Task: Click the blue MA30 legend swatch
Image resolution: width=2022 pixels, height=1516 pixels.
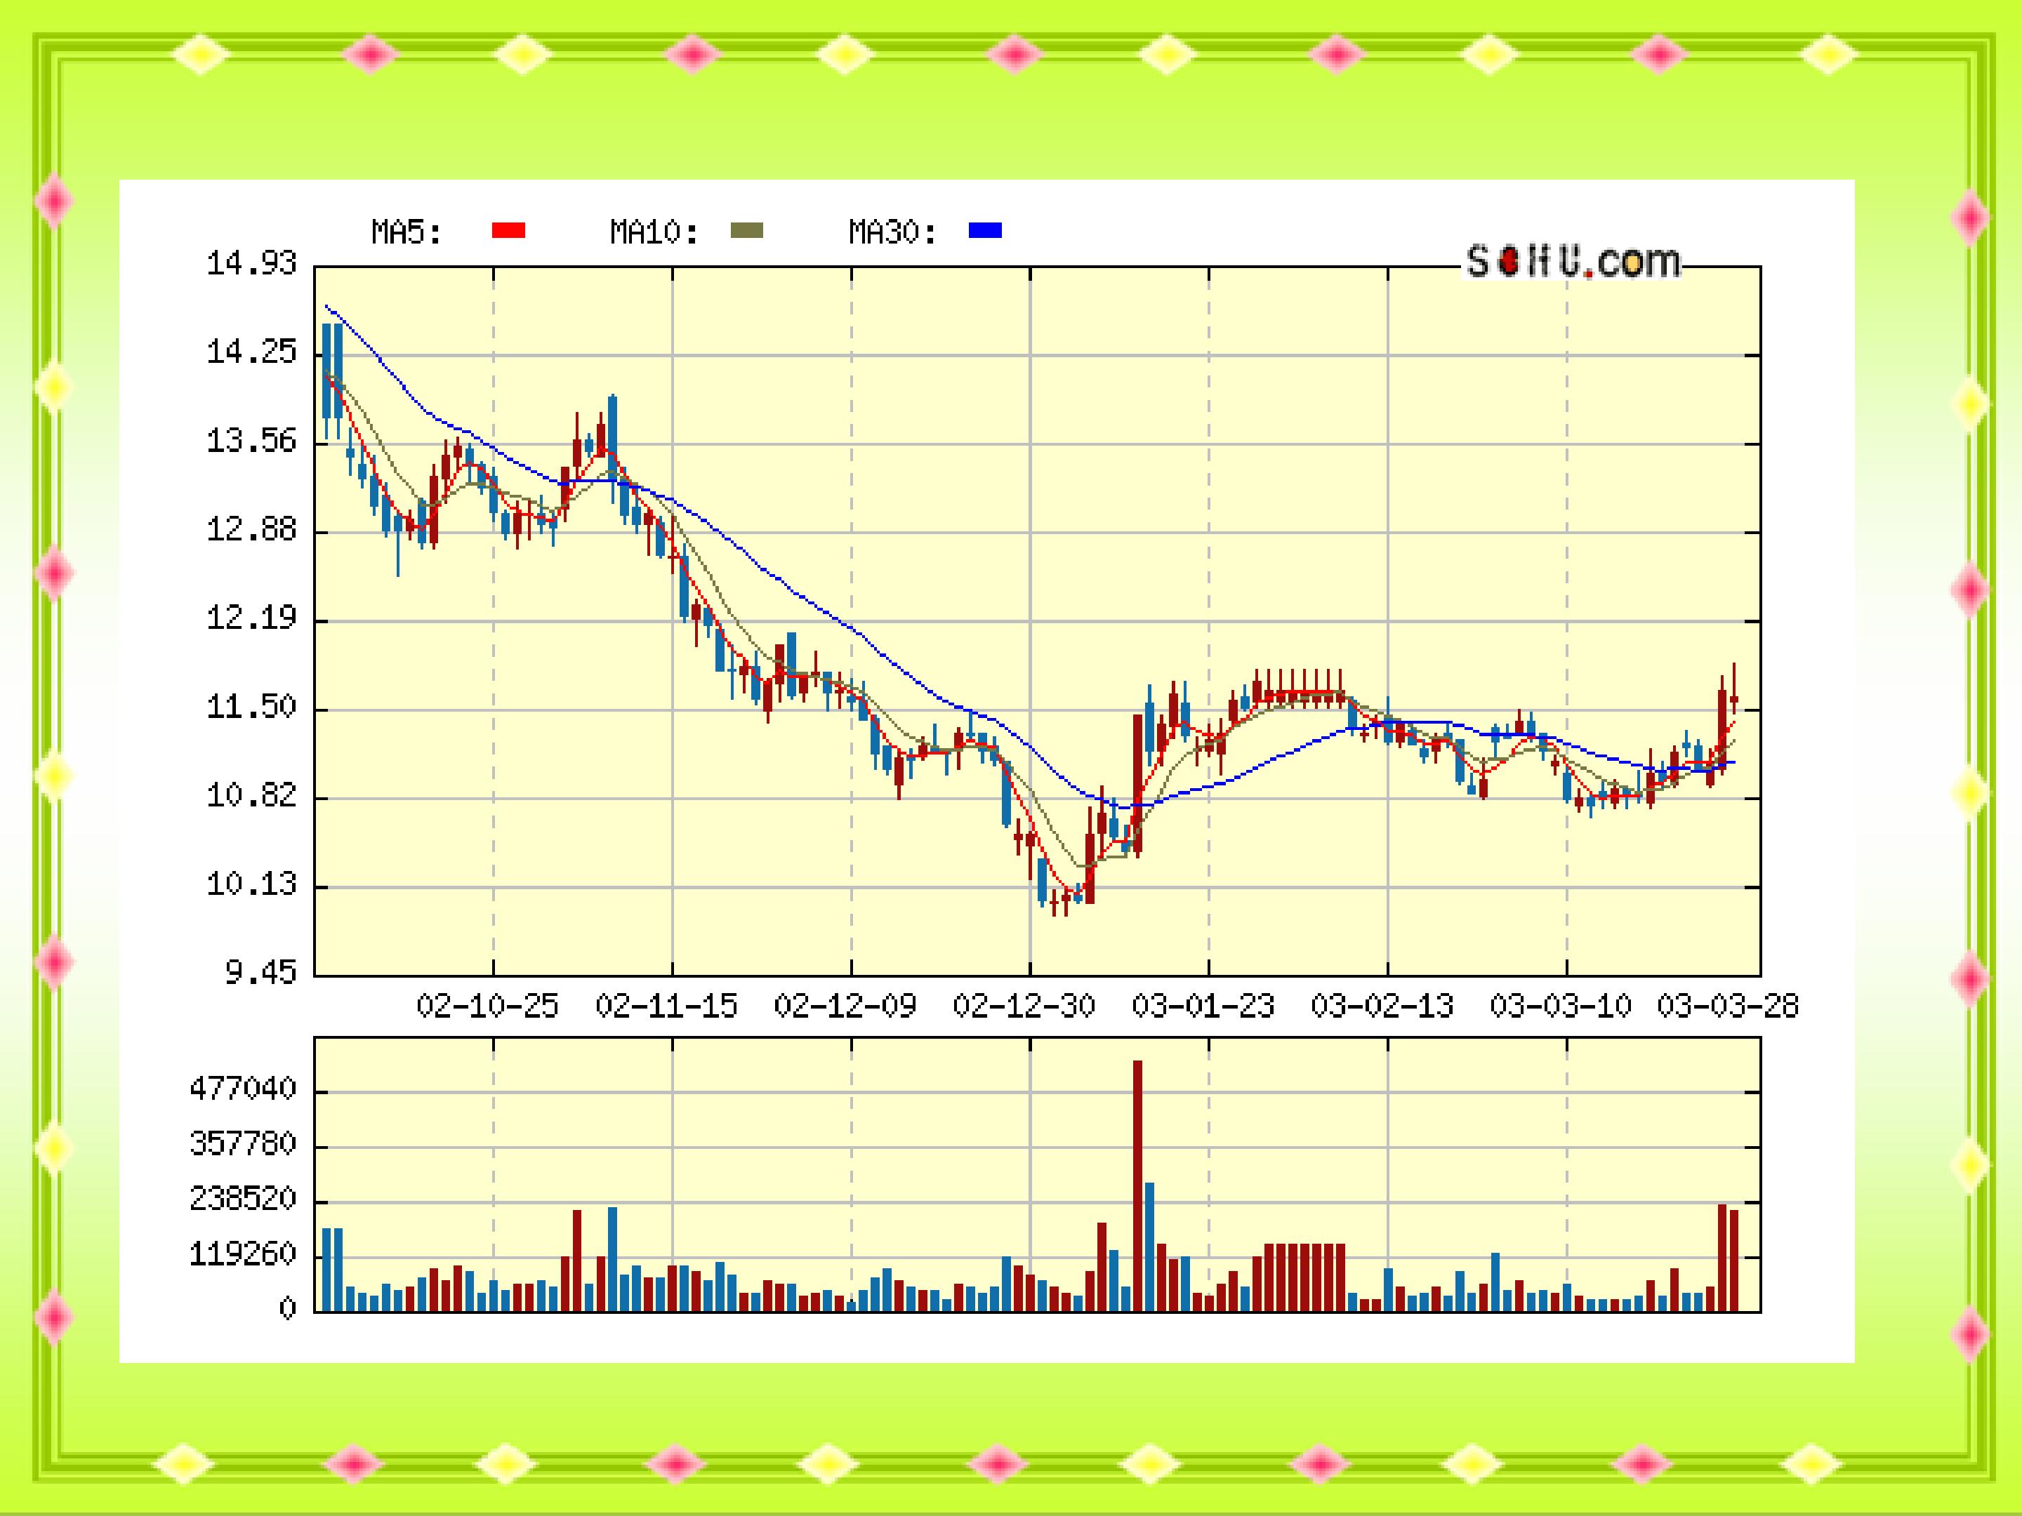Action: click(x=984, y=230)
